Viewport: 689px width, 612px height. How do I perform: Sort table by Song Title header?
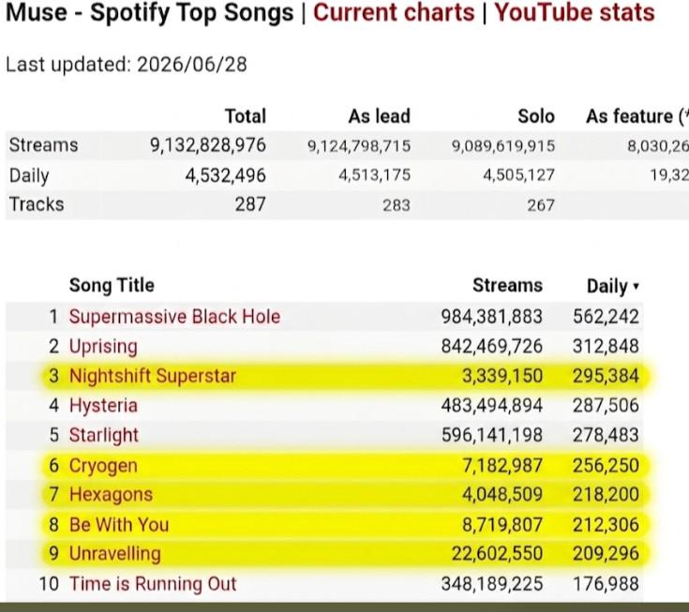pyautogui.click(x=112, y=285)
